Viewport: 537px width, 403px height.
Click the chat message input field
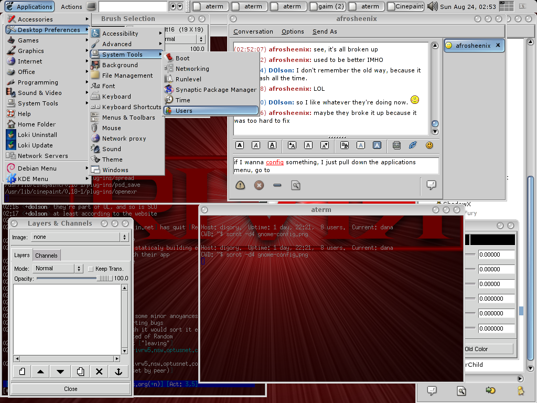(x=336, y=166)
